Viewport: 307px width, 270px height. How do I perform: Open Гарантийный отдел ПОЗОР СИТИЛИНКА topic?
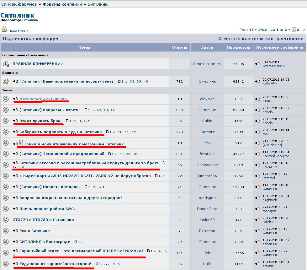pyautogui.click(x=81, y=251)
